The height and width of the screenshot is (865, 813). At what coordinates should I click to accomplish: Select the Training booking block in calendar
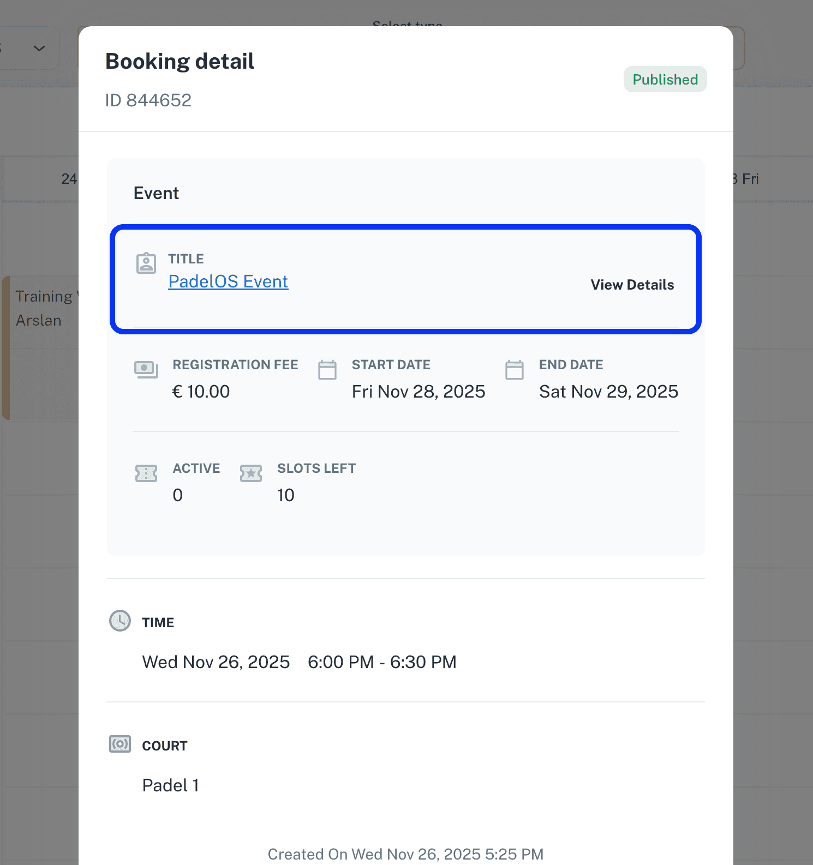point(41,308)
